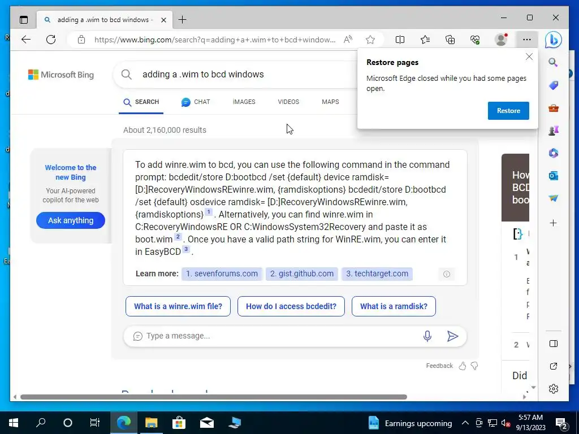Open a new browser tab
Screen dimensions: 579x434
(182, 20)
